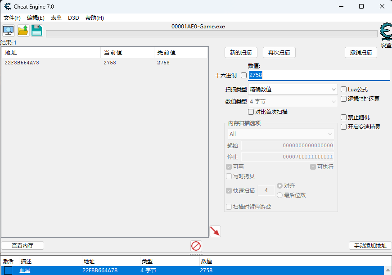This screenshot has width=392, height=275.
Task: Click the Cheat Engine title bar icon
Action: point(8,6)
